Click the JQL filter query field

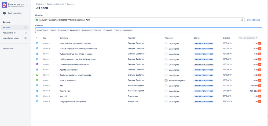pyautogui.click(x=140, y=20)
